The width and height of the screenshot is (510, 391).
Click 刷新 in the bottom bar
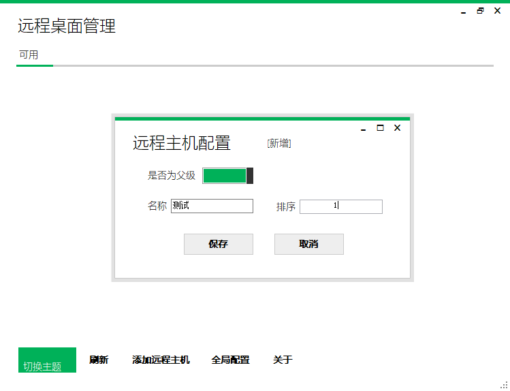click(99, 360)
